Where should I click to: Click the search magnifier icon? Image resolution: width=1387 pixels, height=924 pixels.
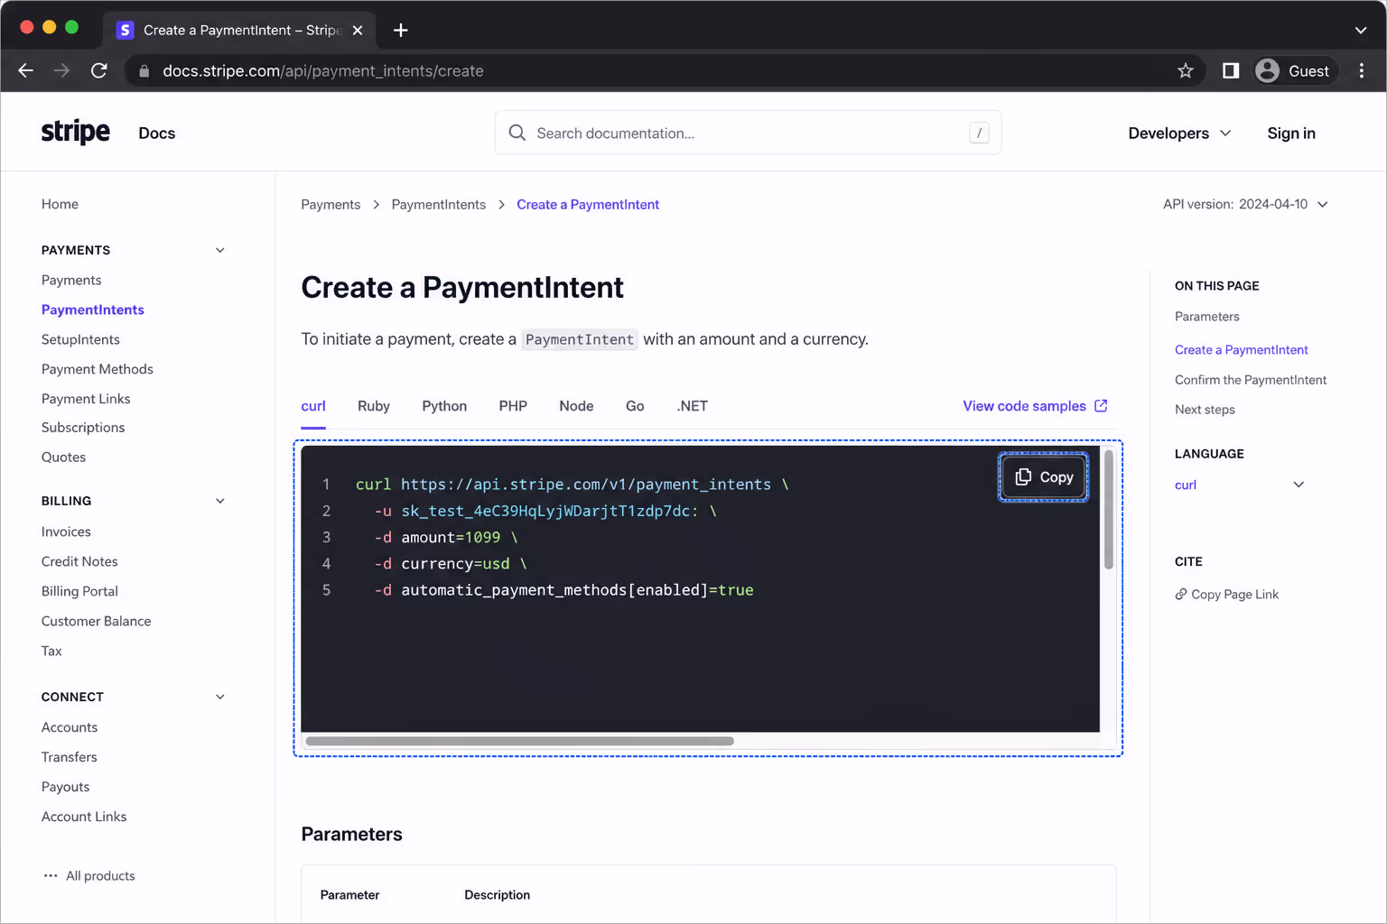517,133
